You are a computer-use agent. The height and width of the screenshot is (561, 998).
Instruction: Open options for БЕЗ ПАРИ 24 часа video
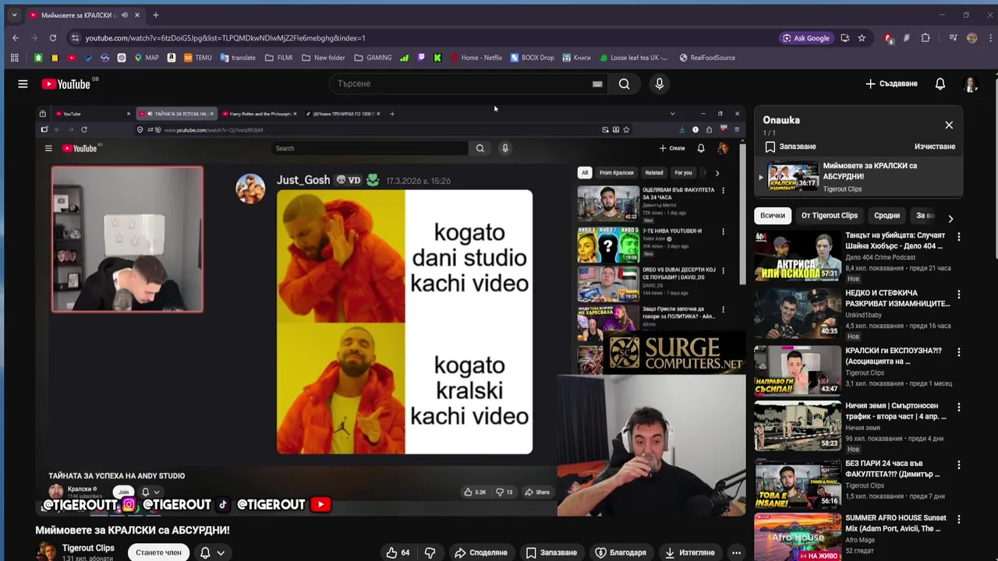coord(959,465)
